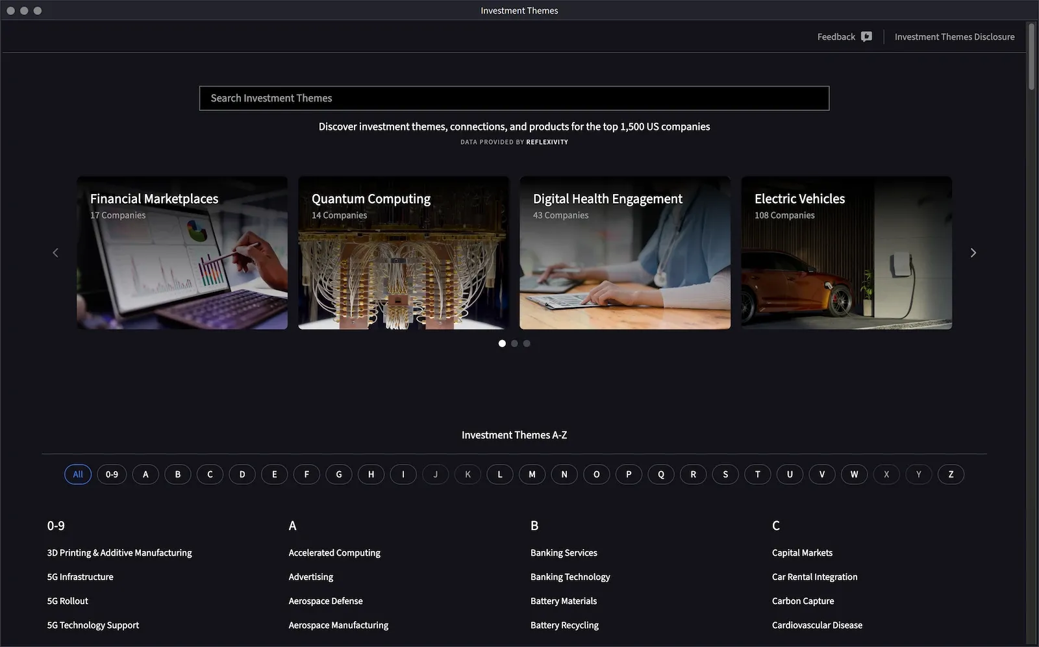Click the Feedback speech bubble icon
Viewport: 1039px width, 647px height.
866,36
